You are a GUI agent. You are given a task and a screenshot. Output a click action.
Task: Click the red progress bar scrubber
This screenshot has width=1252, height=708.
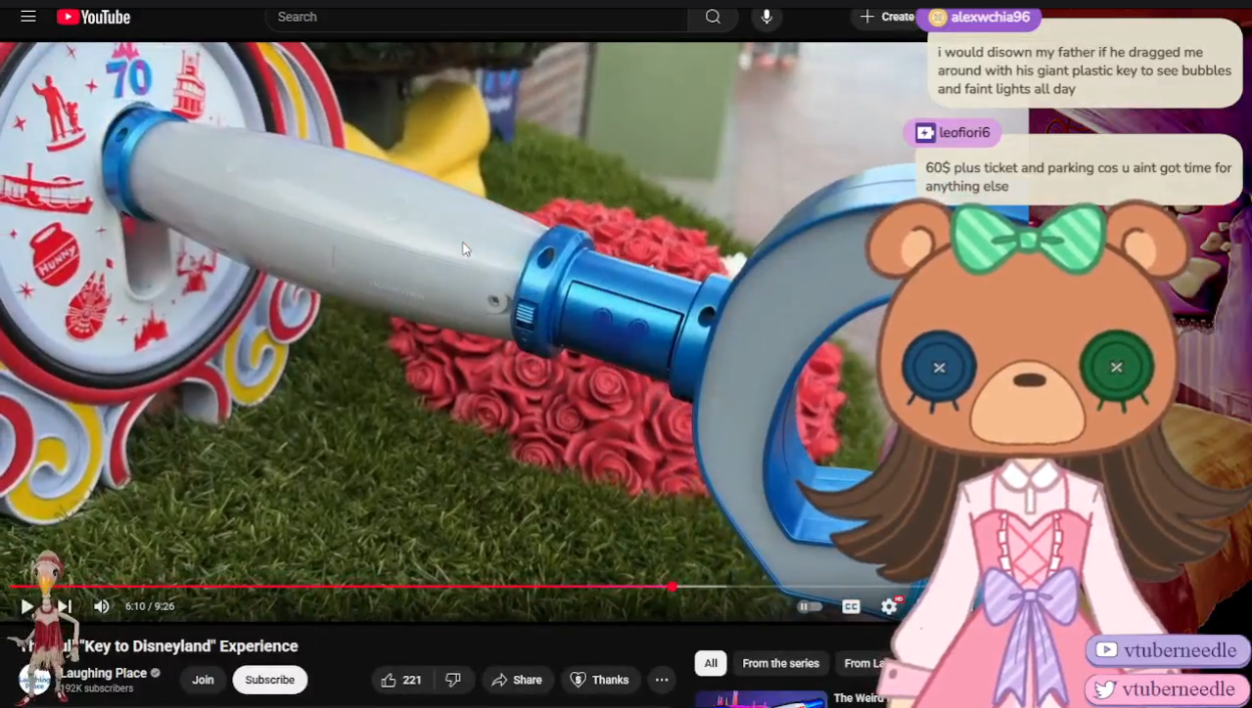tap(672, 587)
